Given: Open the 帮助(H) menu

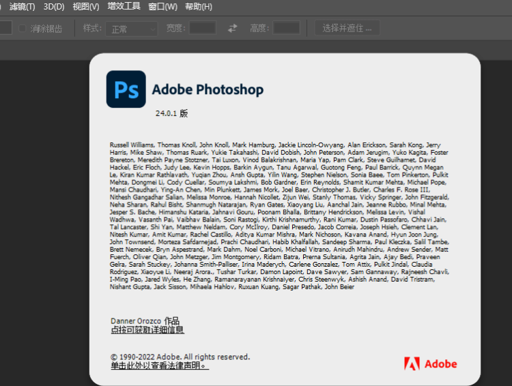Looking at the screenshot, I should (x=199, y=7).
